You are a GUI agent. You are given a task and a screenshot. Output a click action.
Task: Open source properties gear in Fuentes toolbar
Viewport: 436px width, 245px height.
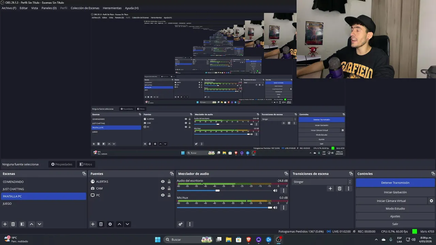coord(110,224)
